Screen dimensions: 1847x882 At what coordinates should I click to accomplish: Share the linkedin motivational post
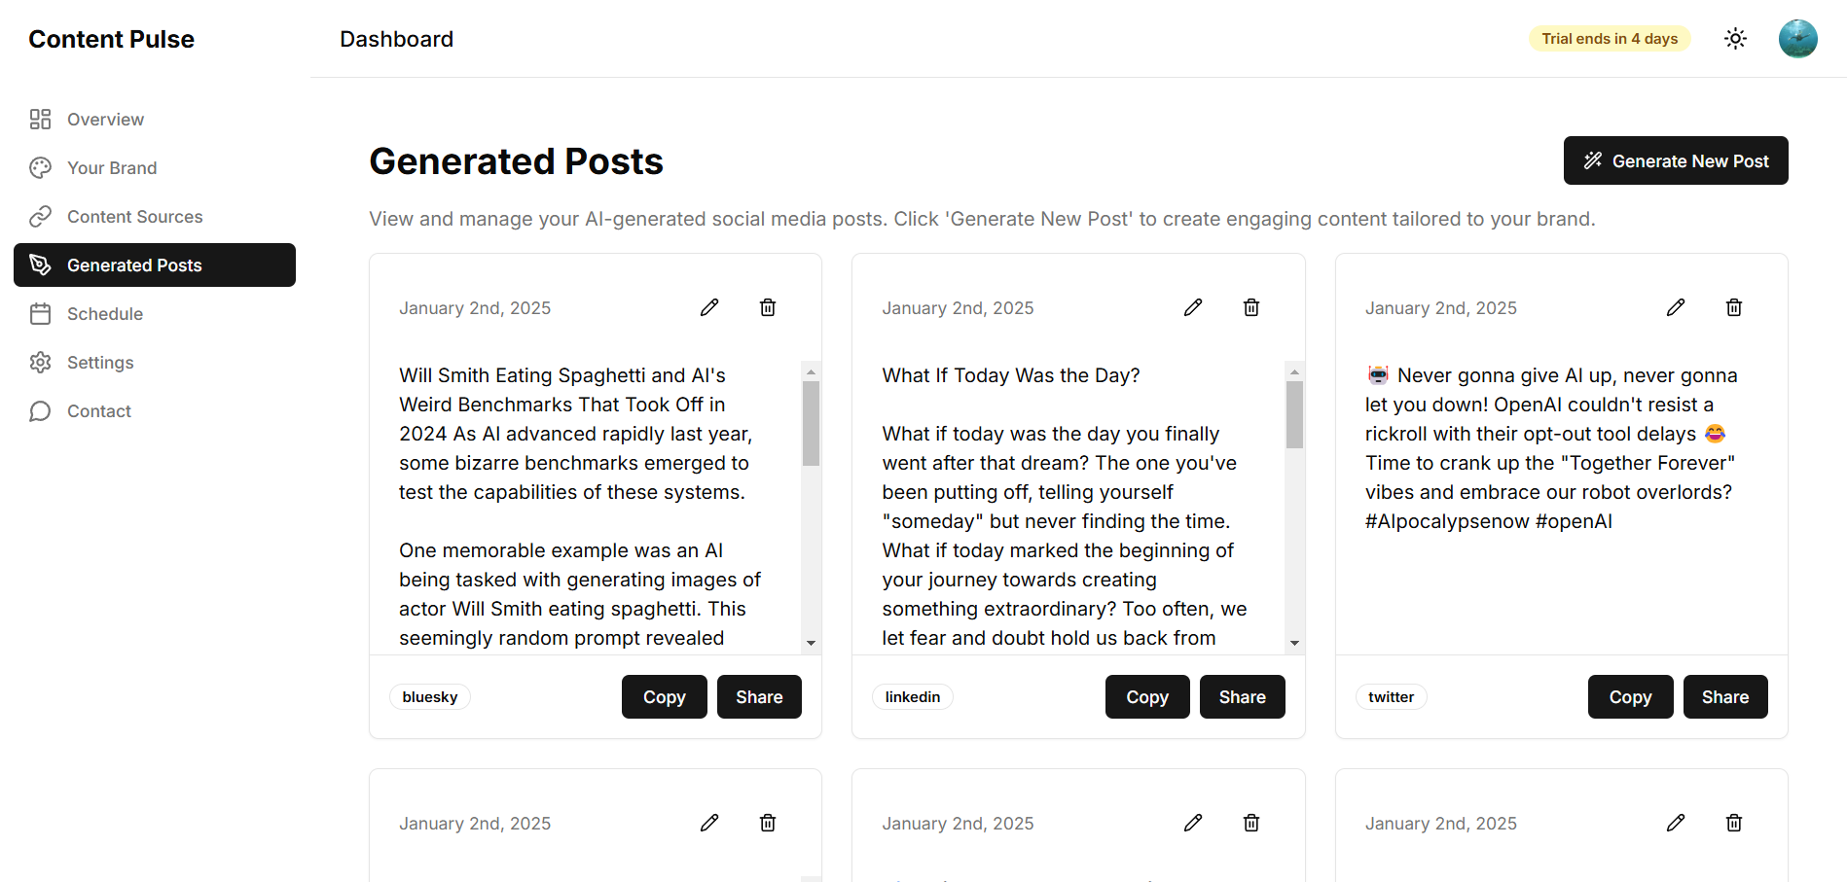pos(1242,696)
